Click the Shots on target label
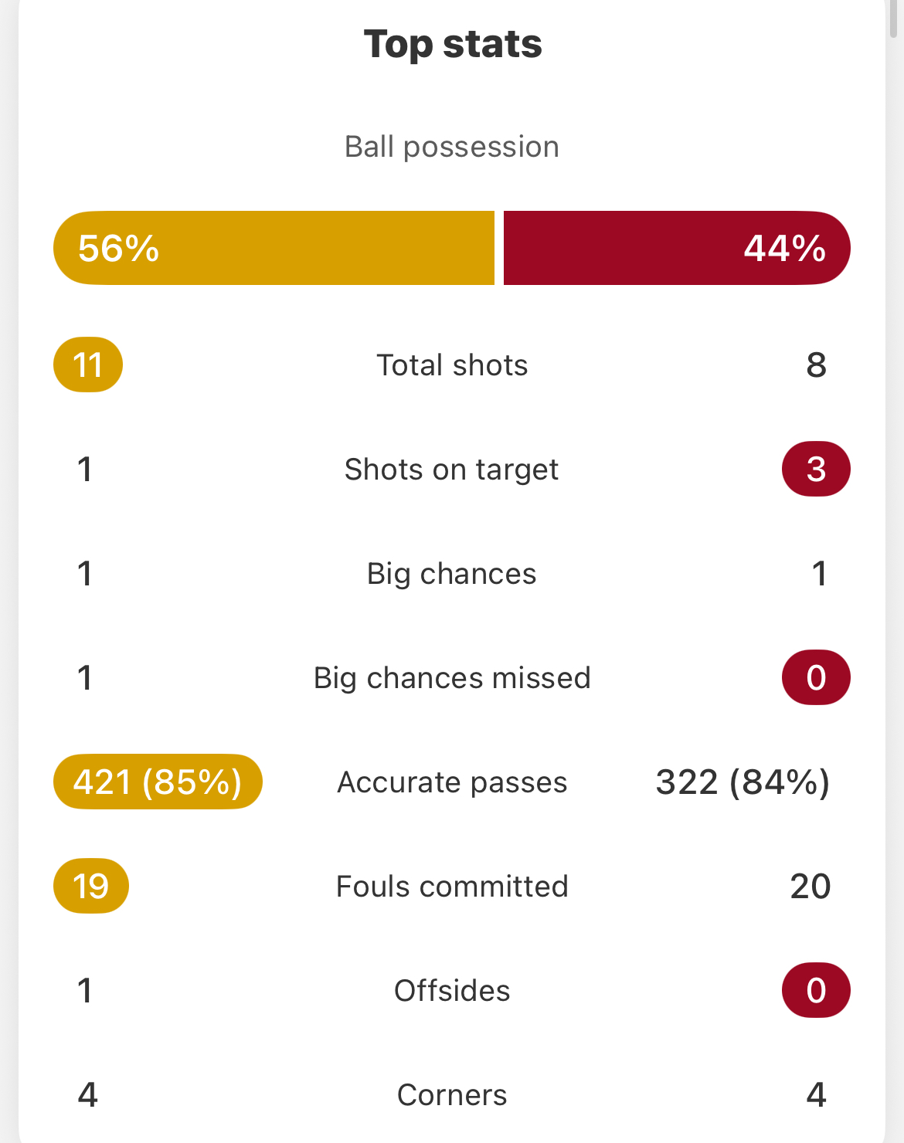 point(452,470)
